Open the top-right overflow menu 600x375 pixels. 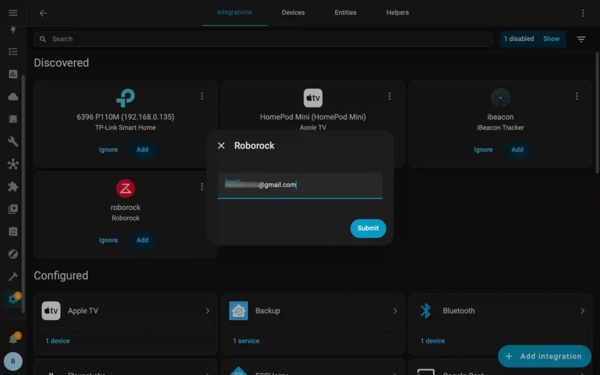point(583,12)
